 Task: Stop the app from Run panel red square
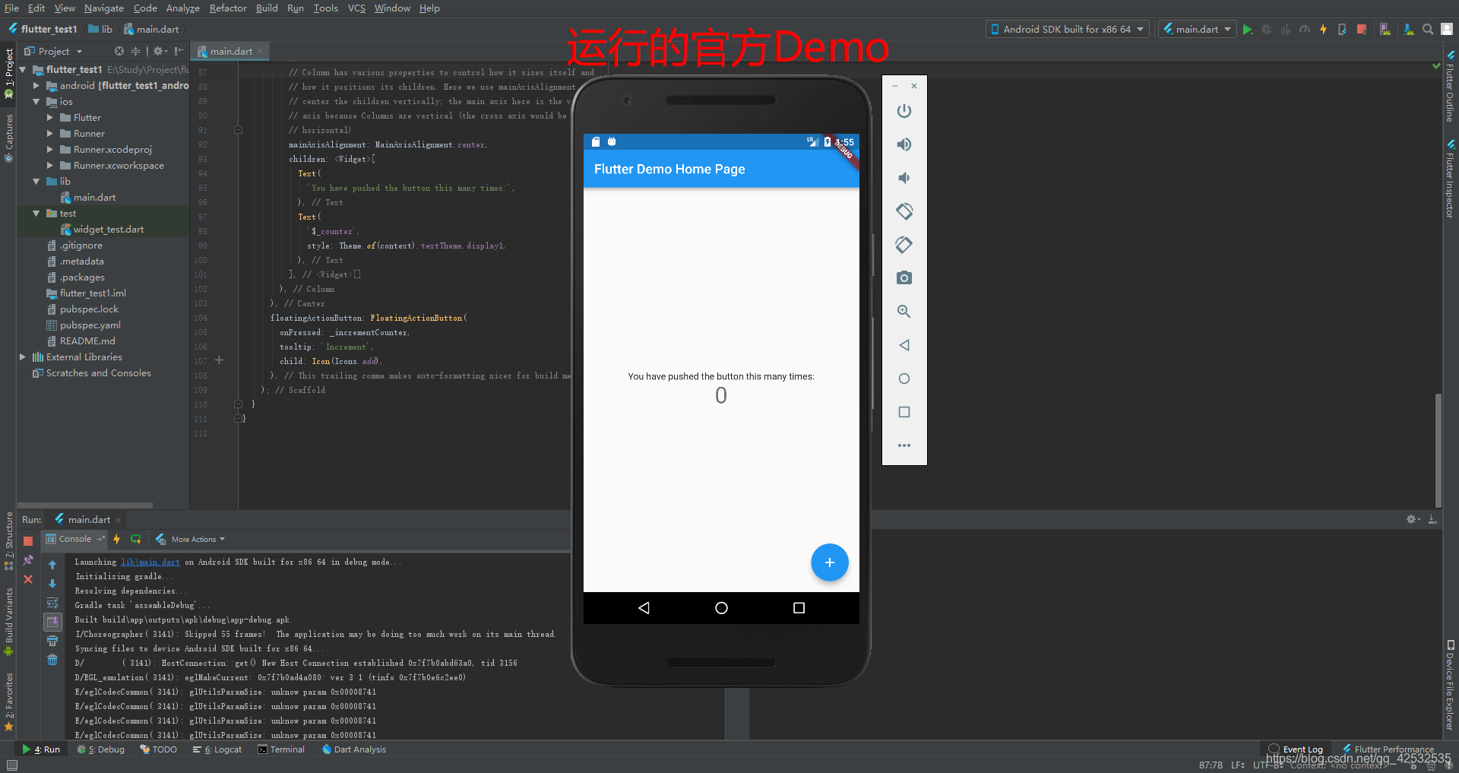[x=28, y=541]
